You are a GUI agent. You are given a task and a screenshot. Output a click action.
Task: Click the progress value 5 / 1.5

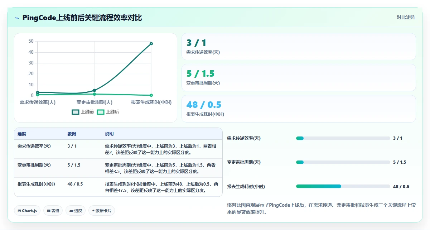(400, 162)
